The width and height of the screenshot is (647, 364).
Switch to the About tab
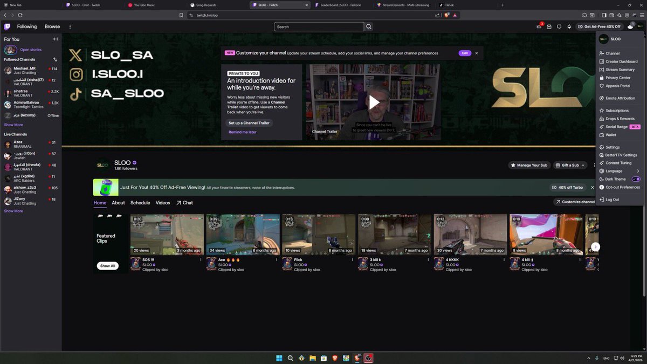click(118, 203)
